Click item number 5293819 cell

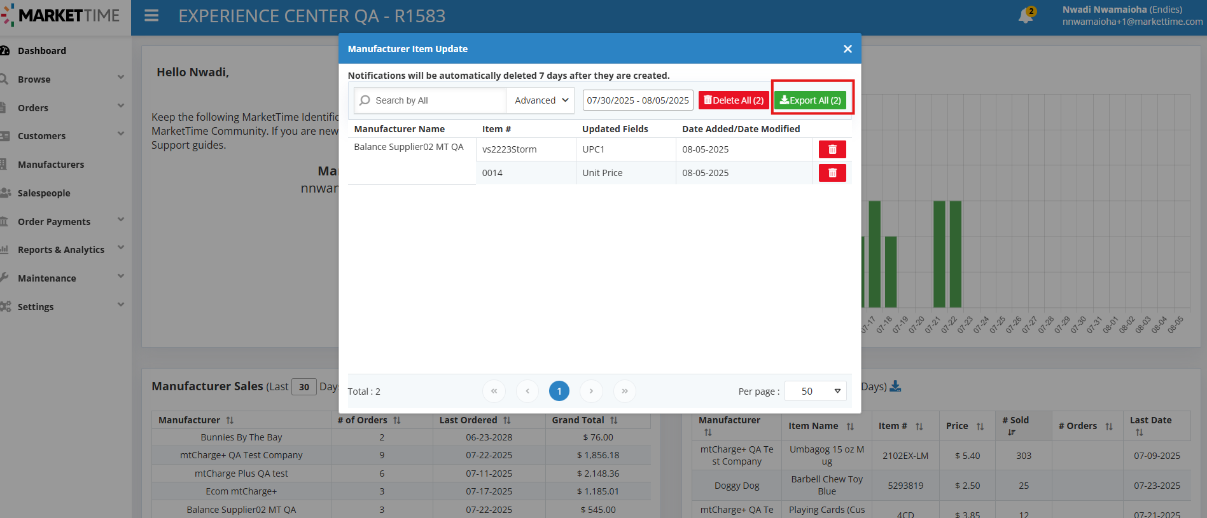tap(905, 486)
